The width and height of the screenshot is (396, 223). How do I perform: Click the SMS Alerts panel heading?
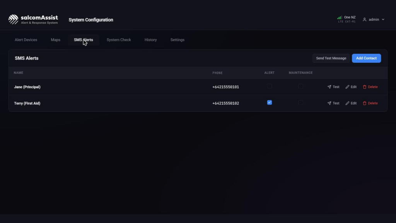tap(27, 58)
